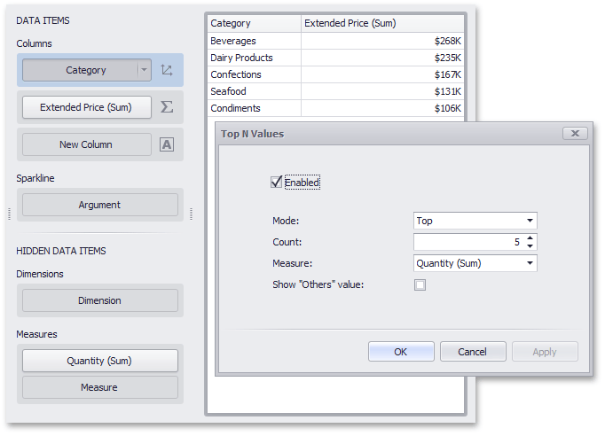
Task: Click the Sparkline Argument placeholder
Action: [99, 205]
